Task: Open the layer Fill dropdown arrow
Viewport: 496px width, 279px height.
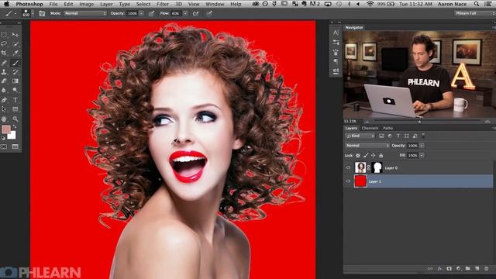Action: pos(422,155)
